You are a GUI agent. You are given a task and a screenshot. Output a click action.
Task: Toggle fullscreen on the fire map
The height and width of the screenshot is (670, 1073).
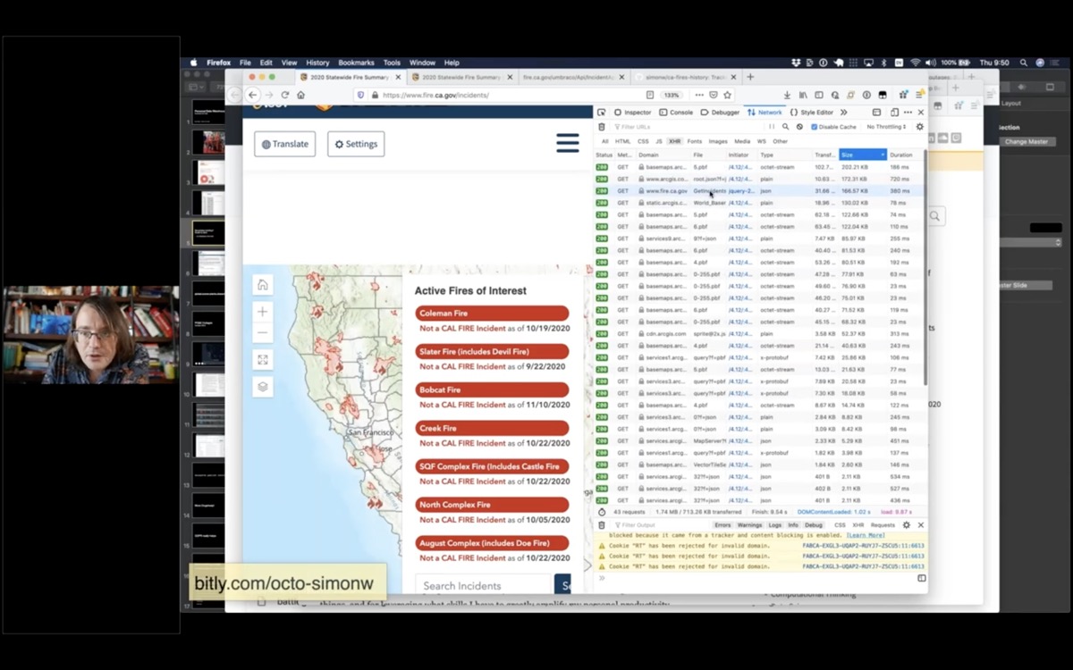tap(262, 360)
